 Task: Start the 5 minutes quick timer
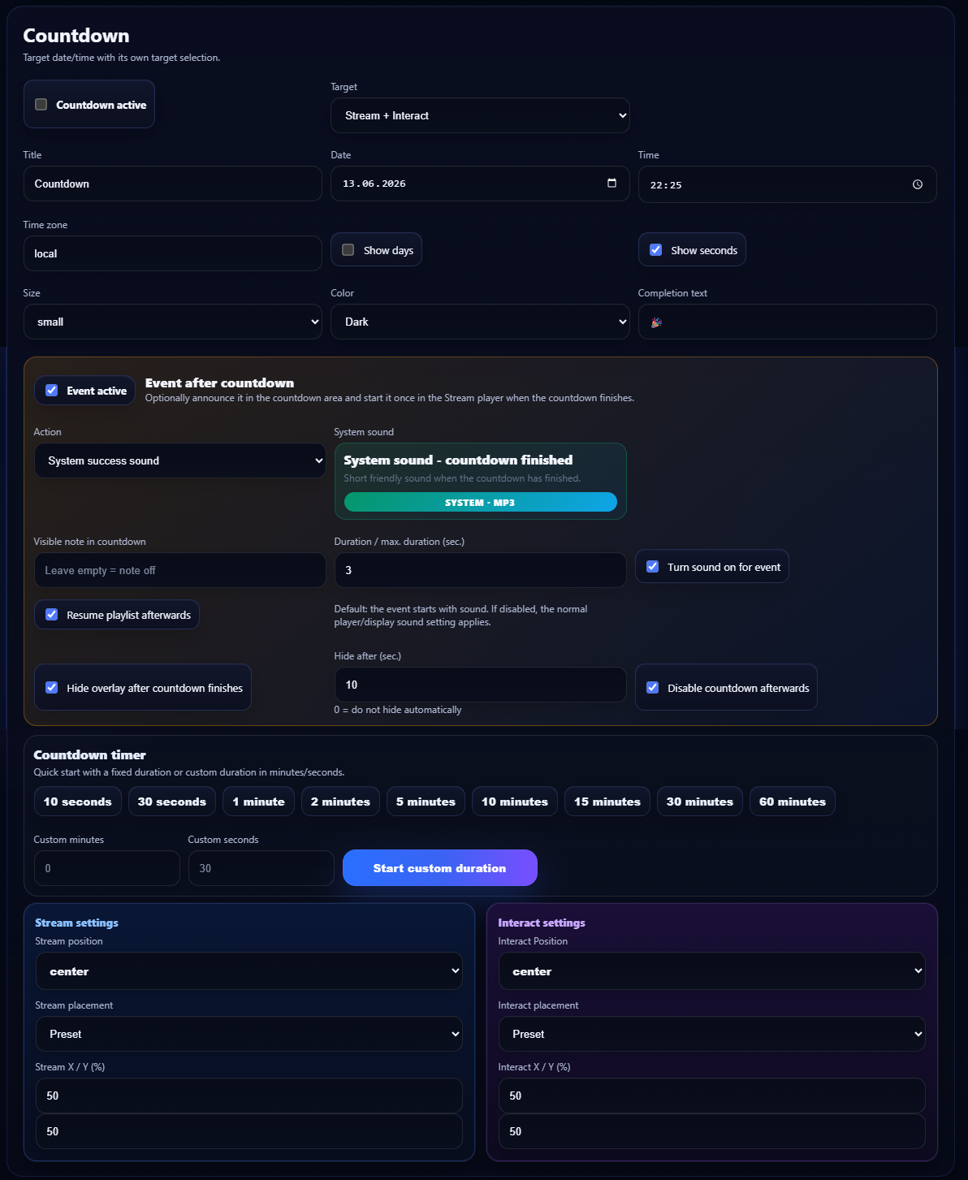pyautogui.click(x=426, y=802)
